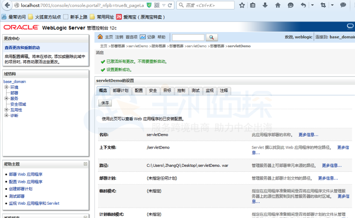Expand the 环境 tree node

tap(6, 87)
